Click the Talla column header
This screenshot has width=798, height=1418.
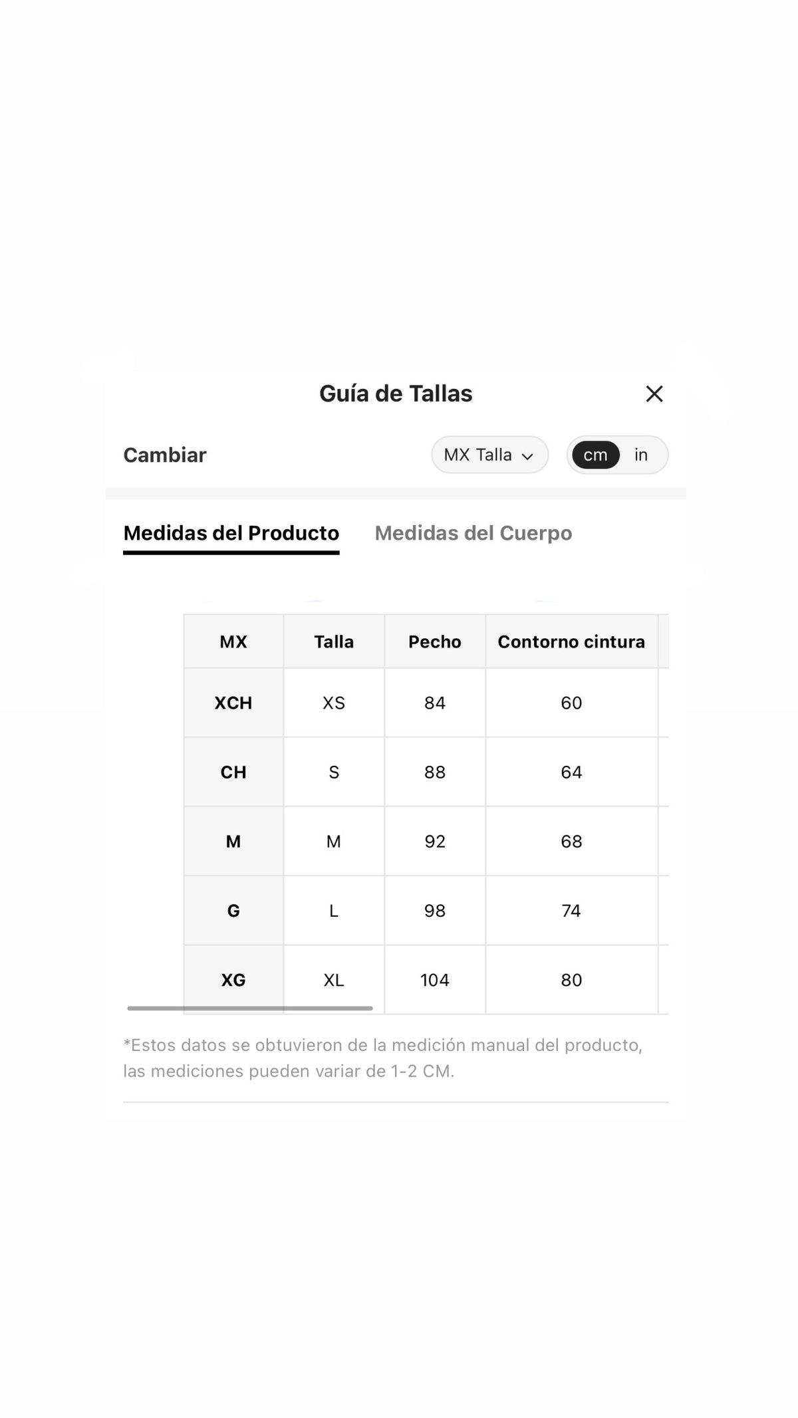(x=334, y=642)
